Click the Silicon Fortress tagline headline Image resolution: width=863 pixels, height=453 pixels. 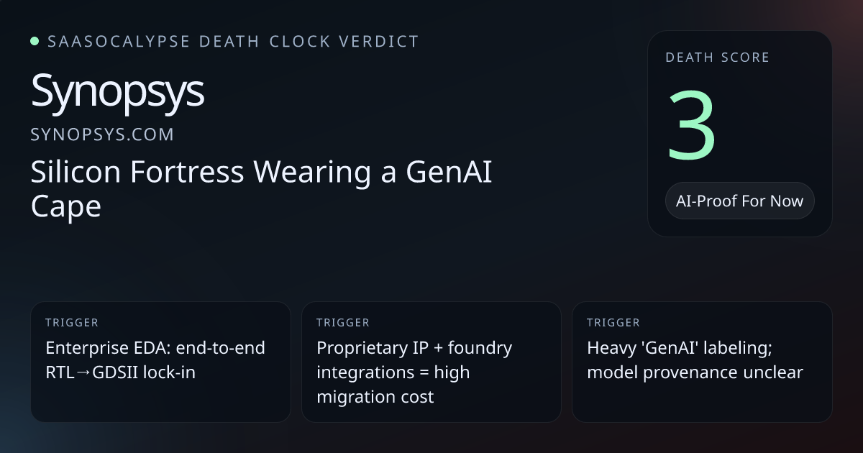tap(262, 190)
